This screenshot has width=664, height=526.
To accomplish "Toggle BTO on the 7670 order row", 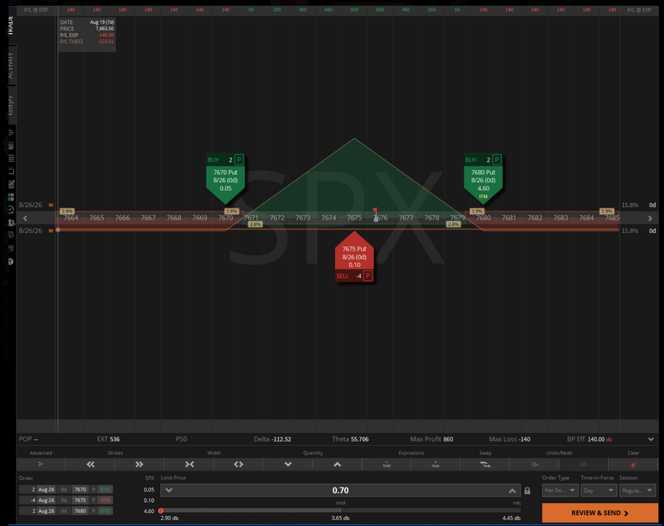I will tap(105, 489).
